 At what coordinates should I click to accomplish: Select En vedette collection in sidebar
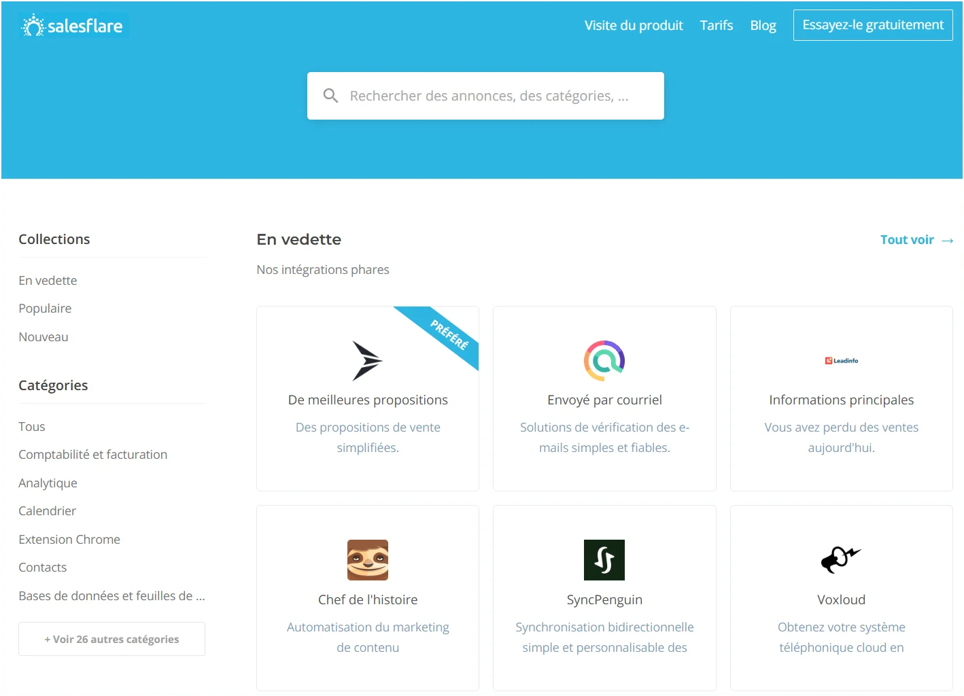[x=48, y=281]
